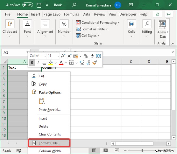Choose Format Cells from the context menu

(x=49, y=143)
